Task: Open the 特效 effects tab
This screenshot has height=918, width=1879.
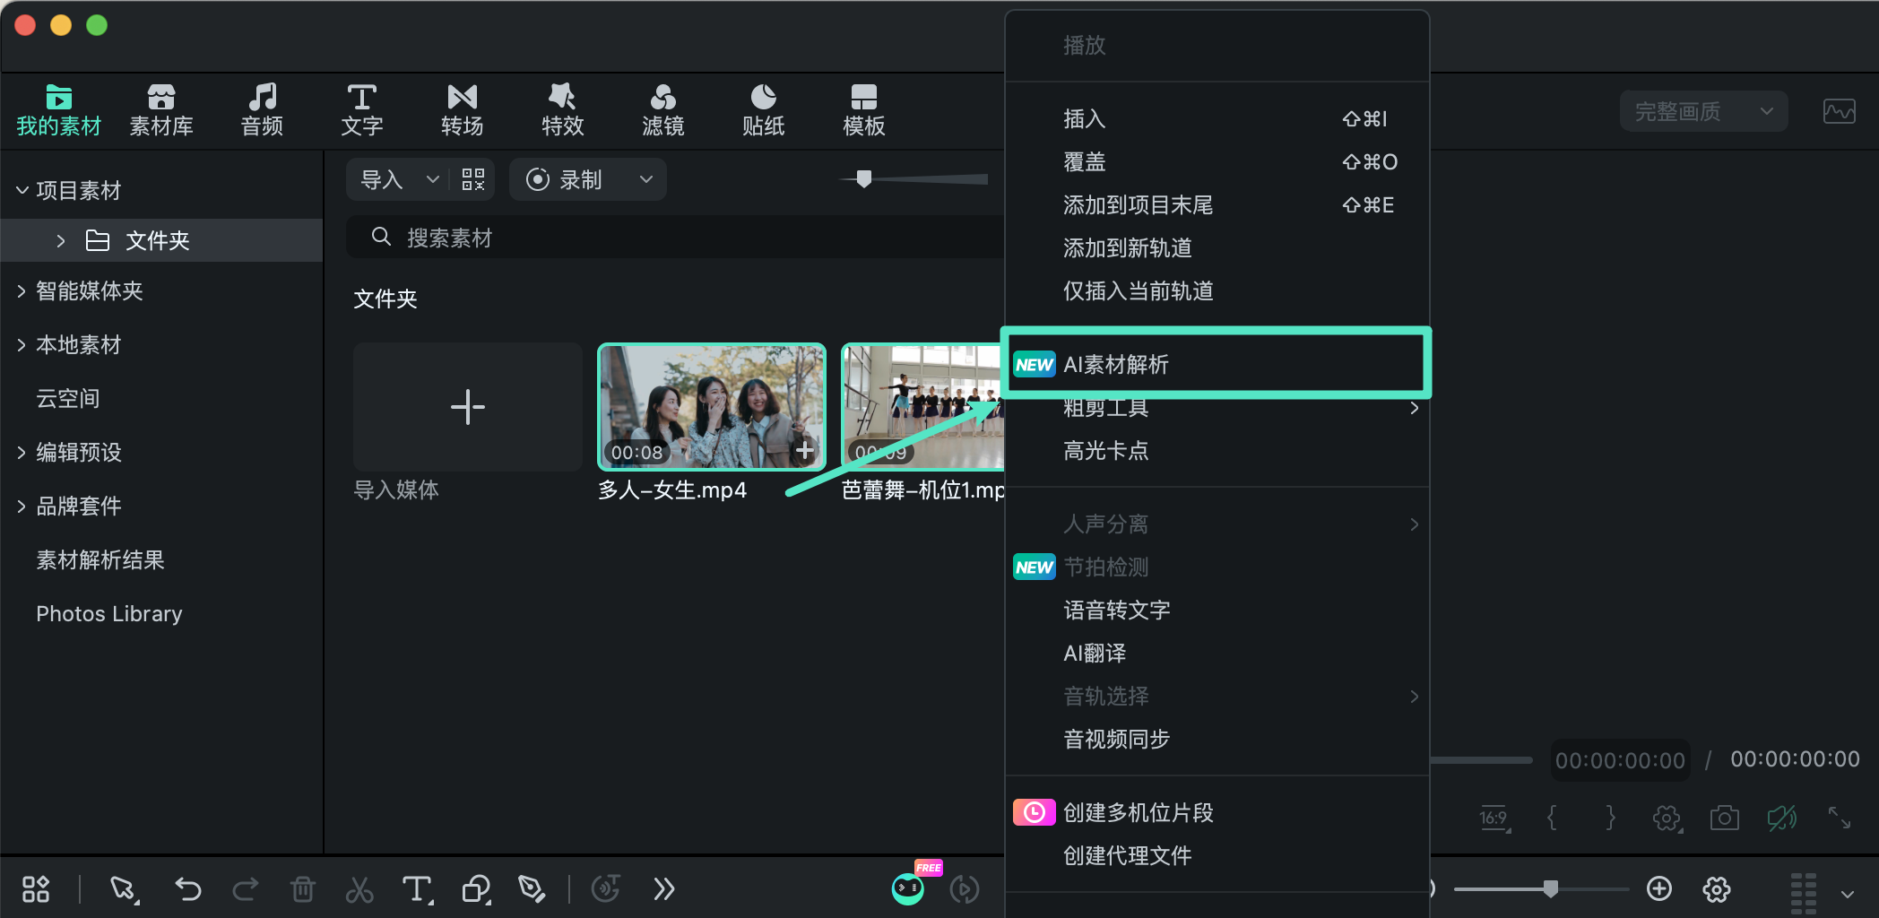Action: pyautogui.click(x=563, y=110)
